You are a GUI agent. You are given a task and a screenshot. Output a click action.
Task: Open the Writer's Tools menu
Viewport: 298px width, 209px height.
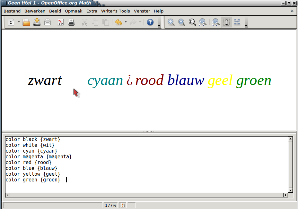115,11
